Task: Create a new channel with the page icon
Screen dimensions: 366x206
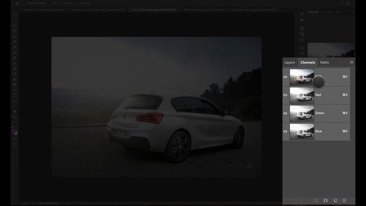Action: (x=336, y=200)
